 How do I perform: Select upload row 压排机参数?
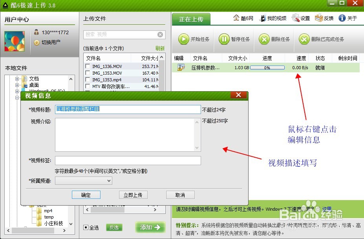266,68
